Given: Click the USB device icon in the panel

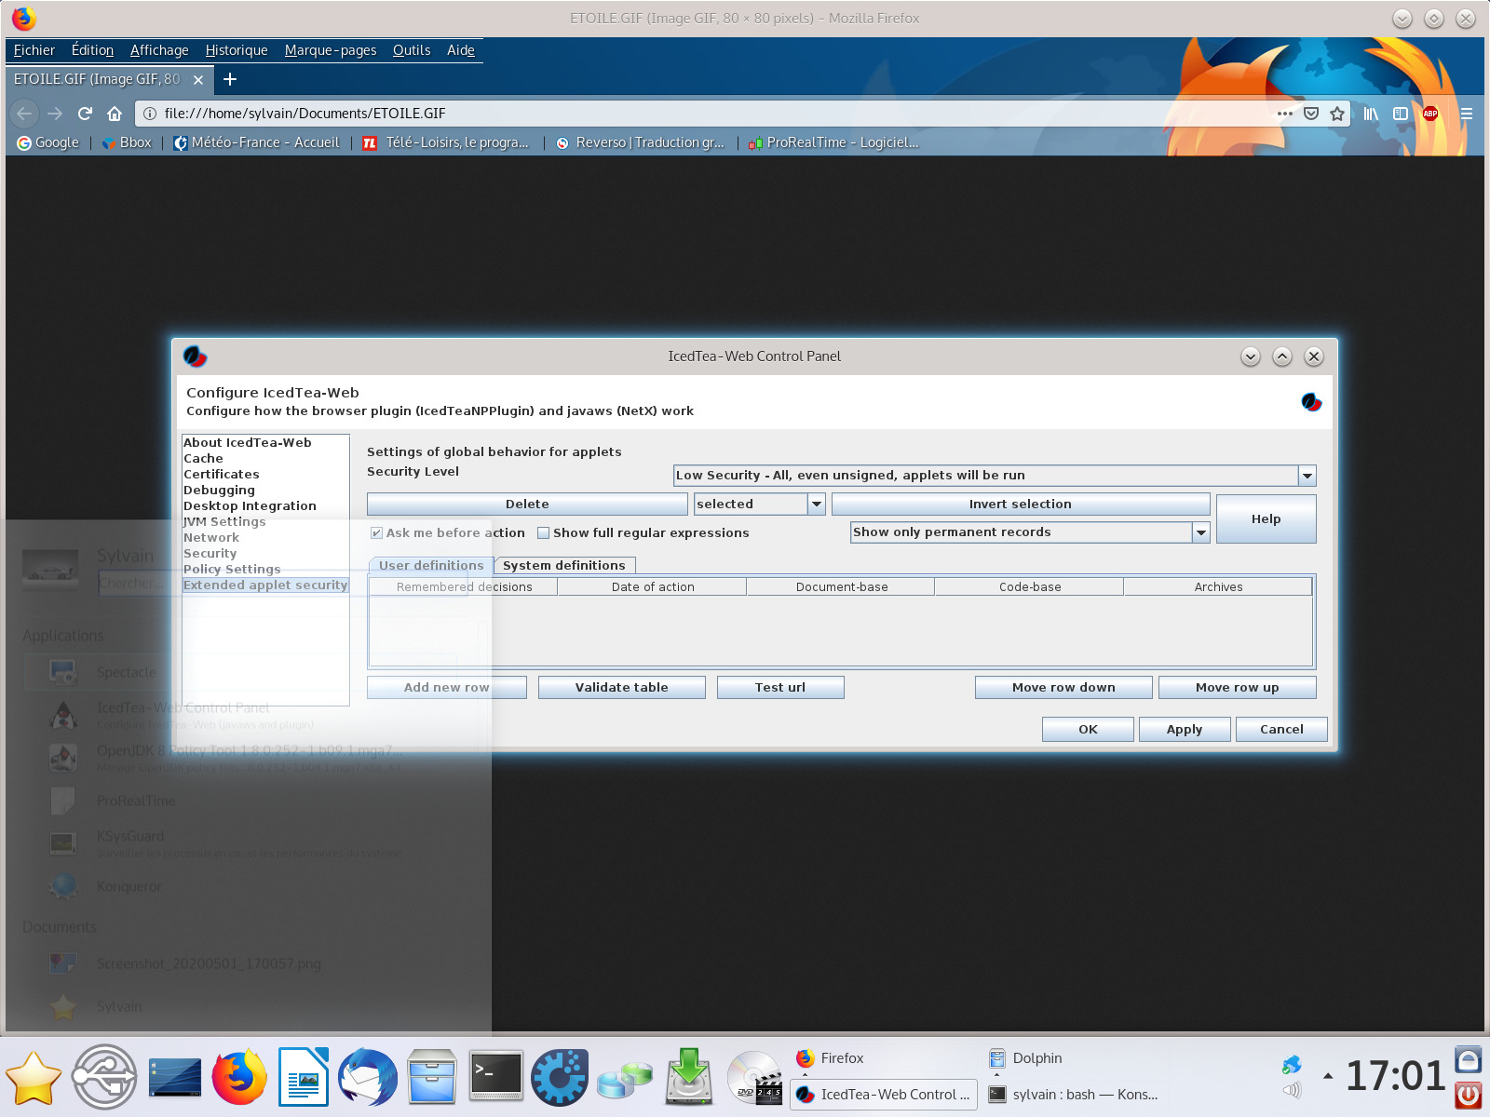Looking at the screenshot, I should click(x=104, y=1077).
